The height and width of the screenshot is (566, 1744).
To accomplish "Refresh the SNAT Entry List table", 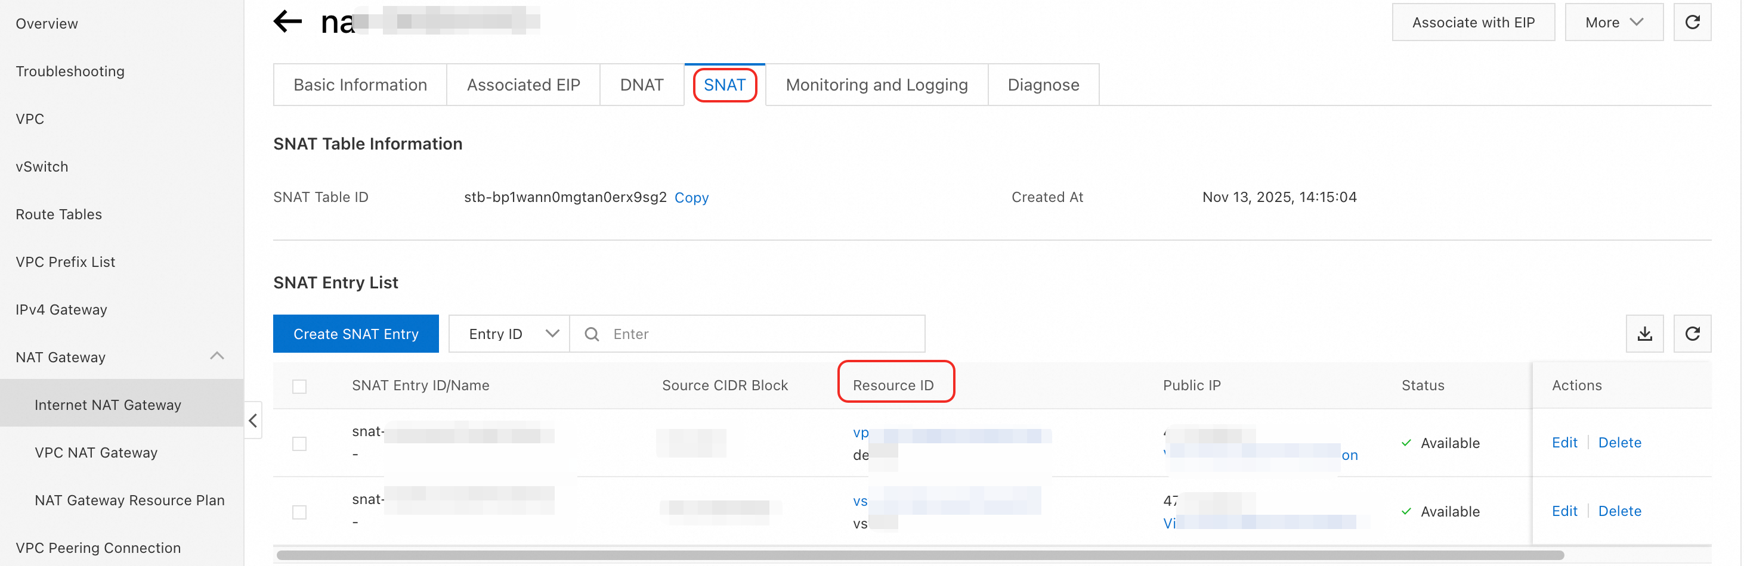I will pos(1692,334).
